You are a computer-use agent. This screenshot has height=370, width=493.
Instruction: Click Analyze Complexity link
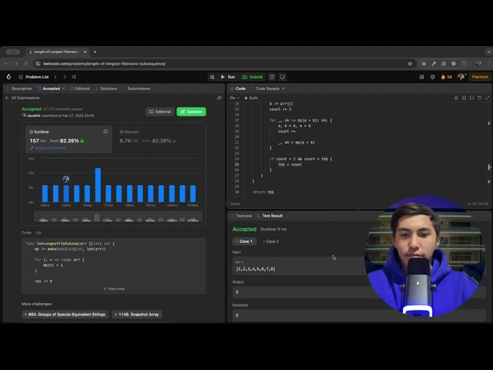click(48, 148)
